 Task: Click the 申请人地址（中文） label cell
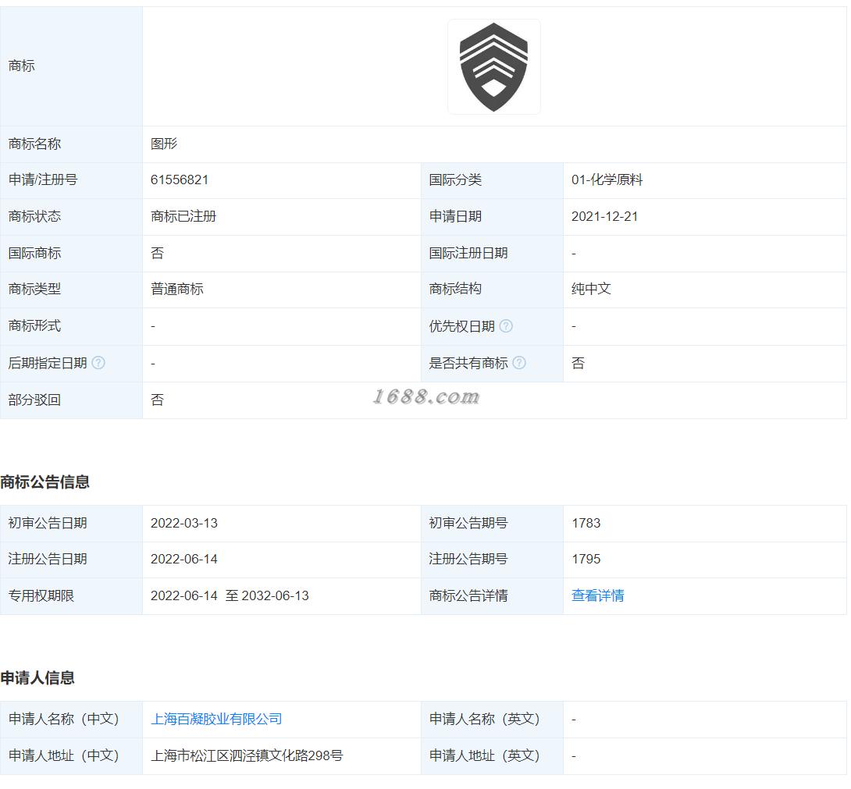click(71, 756)
